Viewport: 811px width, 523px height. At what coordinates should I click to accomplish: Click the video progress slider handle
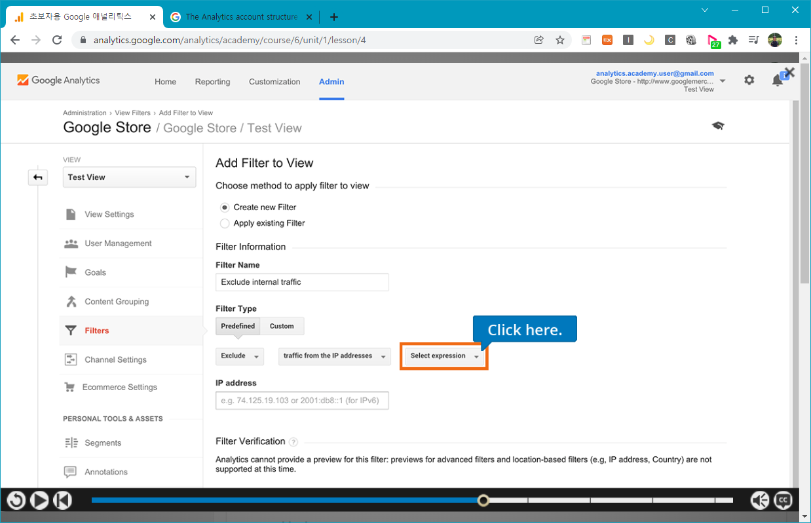click(x=483, y=500)
